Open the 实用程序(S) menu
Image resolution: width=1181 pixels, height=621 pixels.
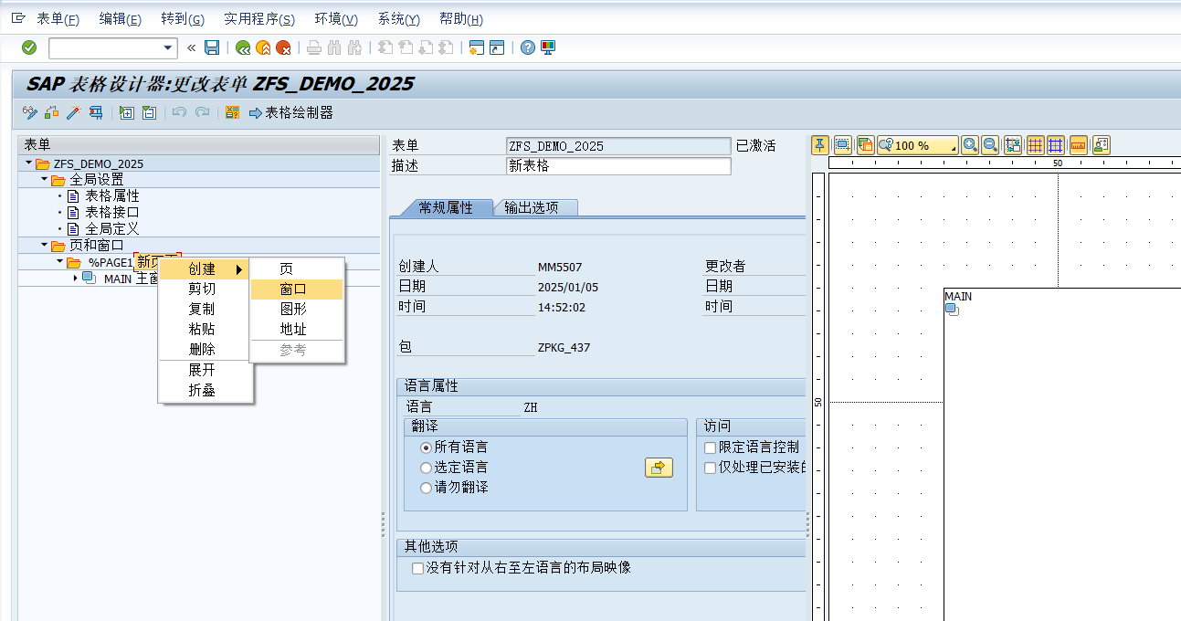tap(259, 19)
